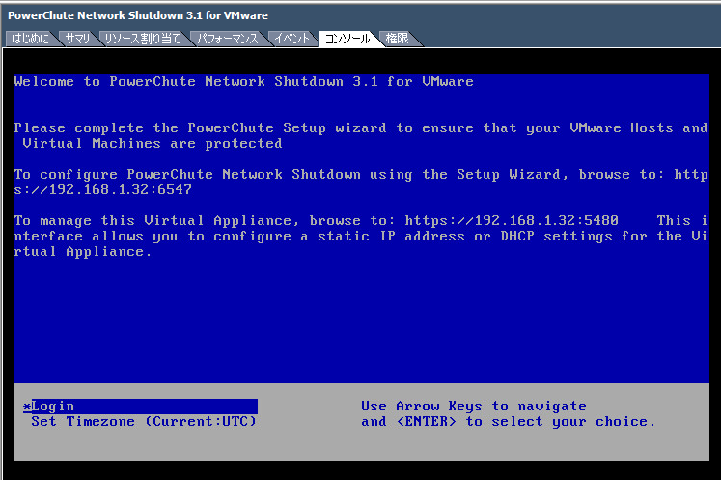Open the リソース割り当て tab
This screenshot has width=721, height=480.
tap(142, 39)
